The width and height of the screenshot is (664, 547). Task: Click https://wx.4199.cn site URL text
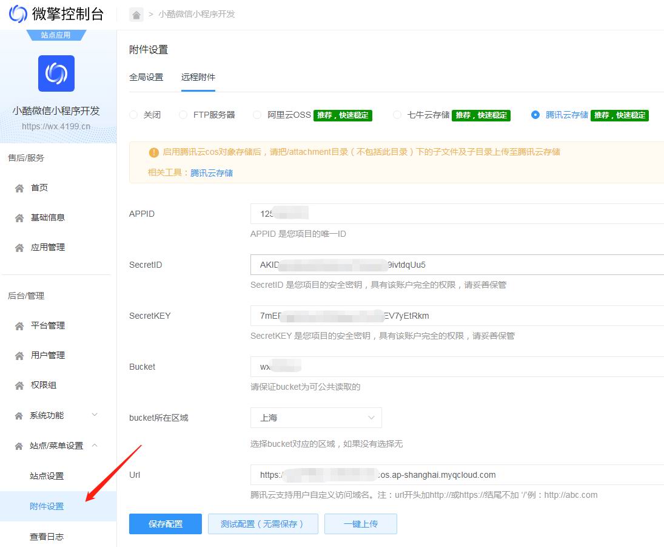56,126
